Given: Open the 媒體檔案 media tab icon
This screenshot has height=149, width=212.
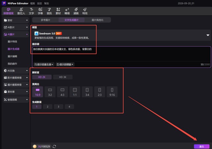Looking at the screenshot, I should (x=9, y=11).
